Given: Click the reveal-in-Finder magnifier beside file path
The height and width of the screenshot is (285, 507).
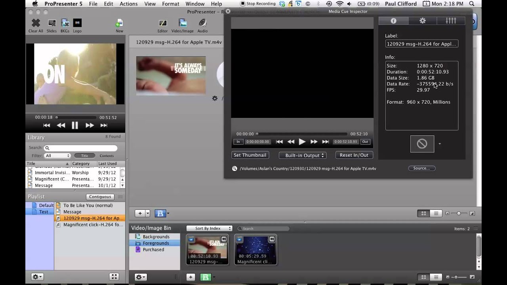Looking at the screenshot, I should pyautogui.click(x=234, y=169).
